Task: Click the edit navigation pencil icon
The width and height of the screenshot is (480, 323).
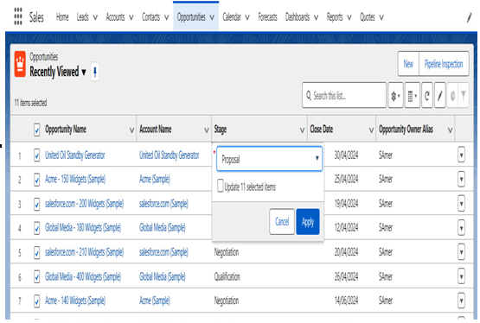Action: [470, 17]
